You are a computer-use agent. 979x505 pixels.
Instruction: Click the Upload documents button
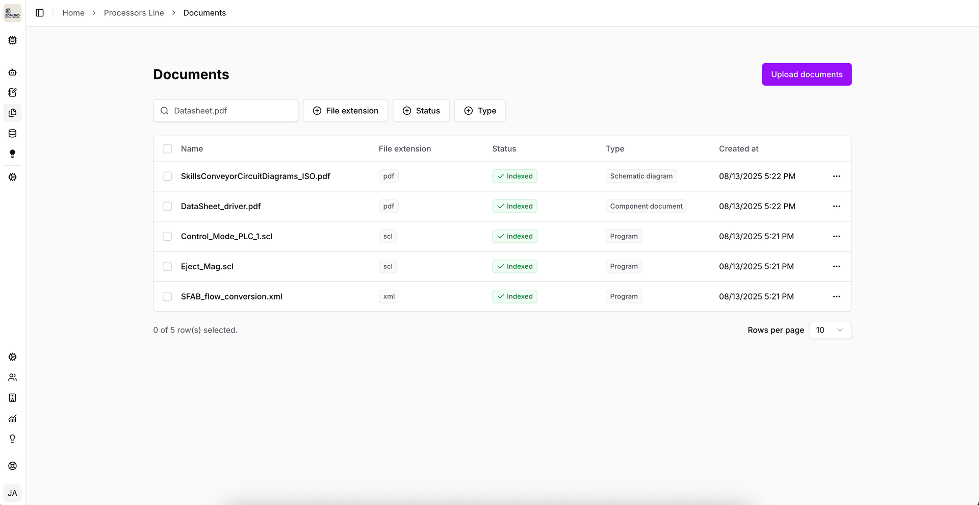(806, 74)
